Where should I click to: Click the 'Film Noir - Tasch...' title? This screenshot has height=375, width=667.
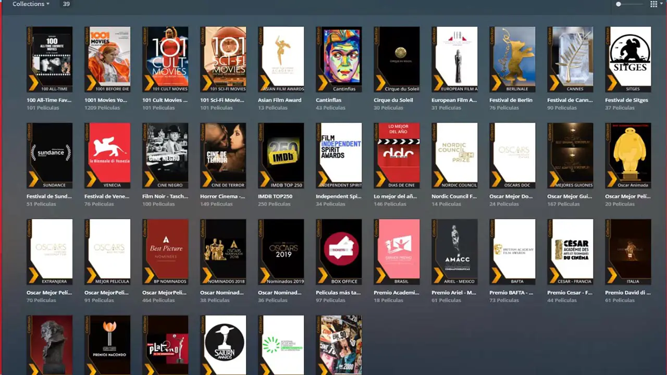(x=165, y=196)
